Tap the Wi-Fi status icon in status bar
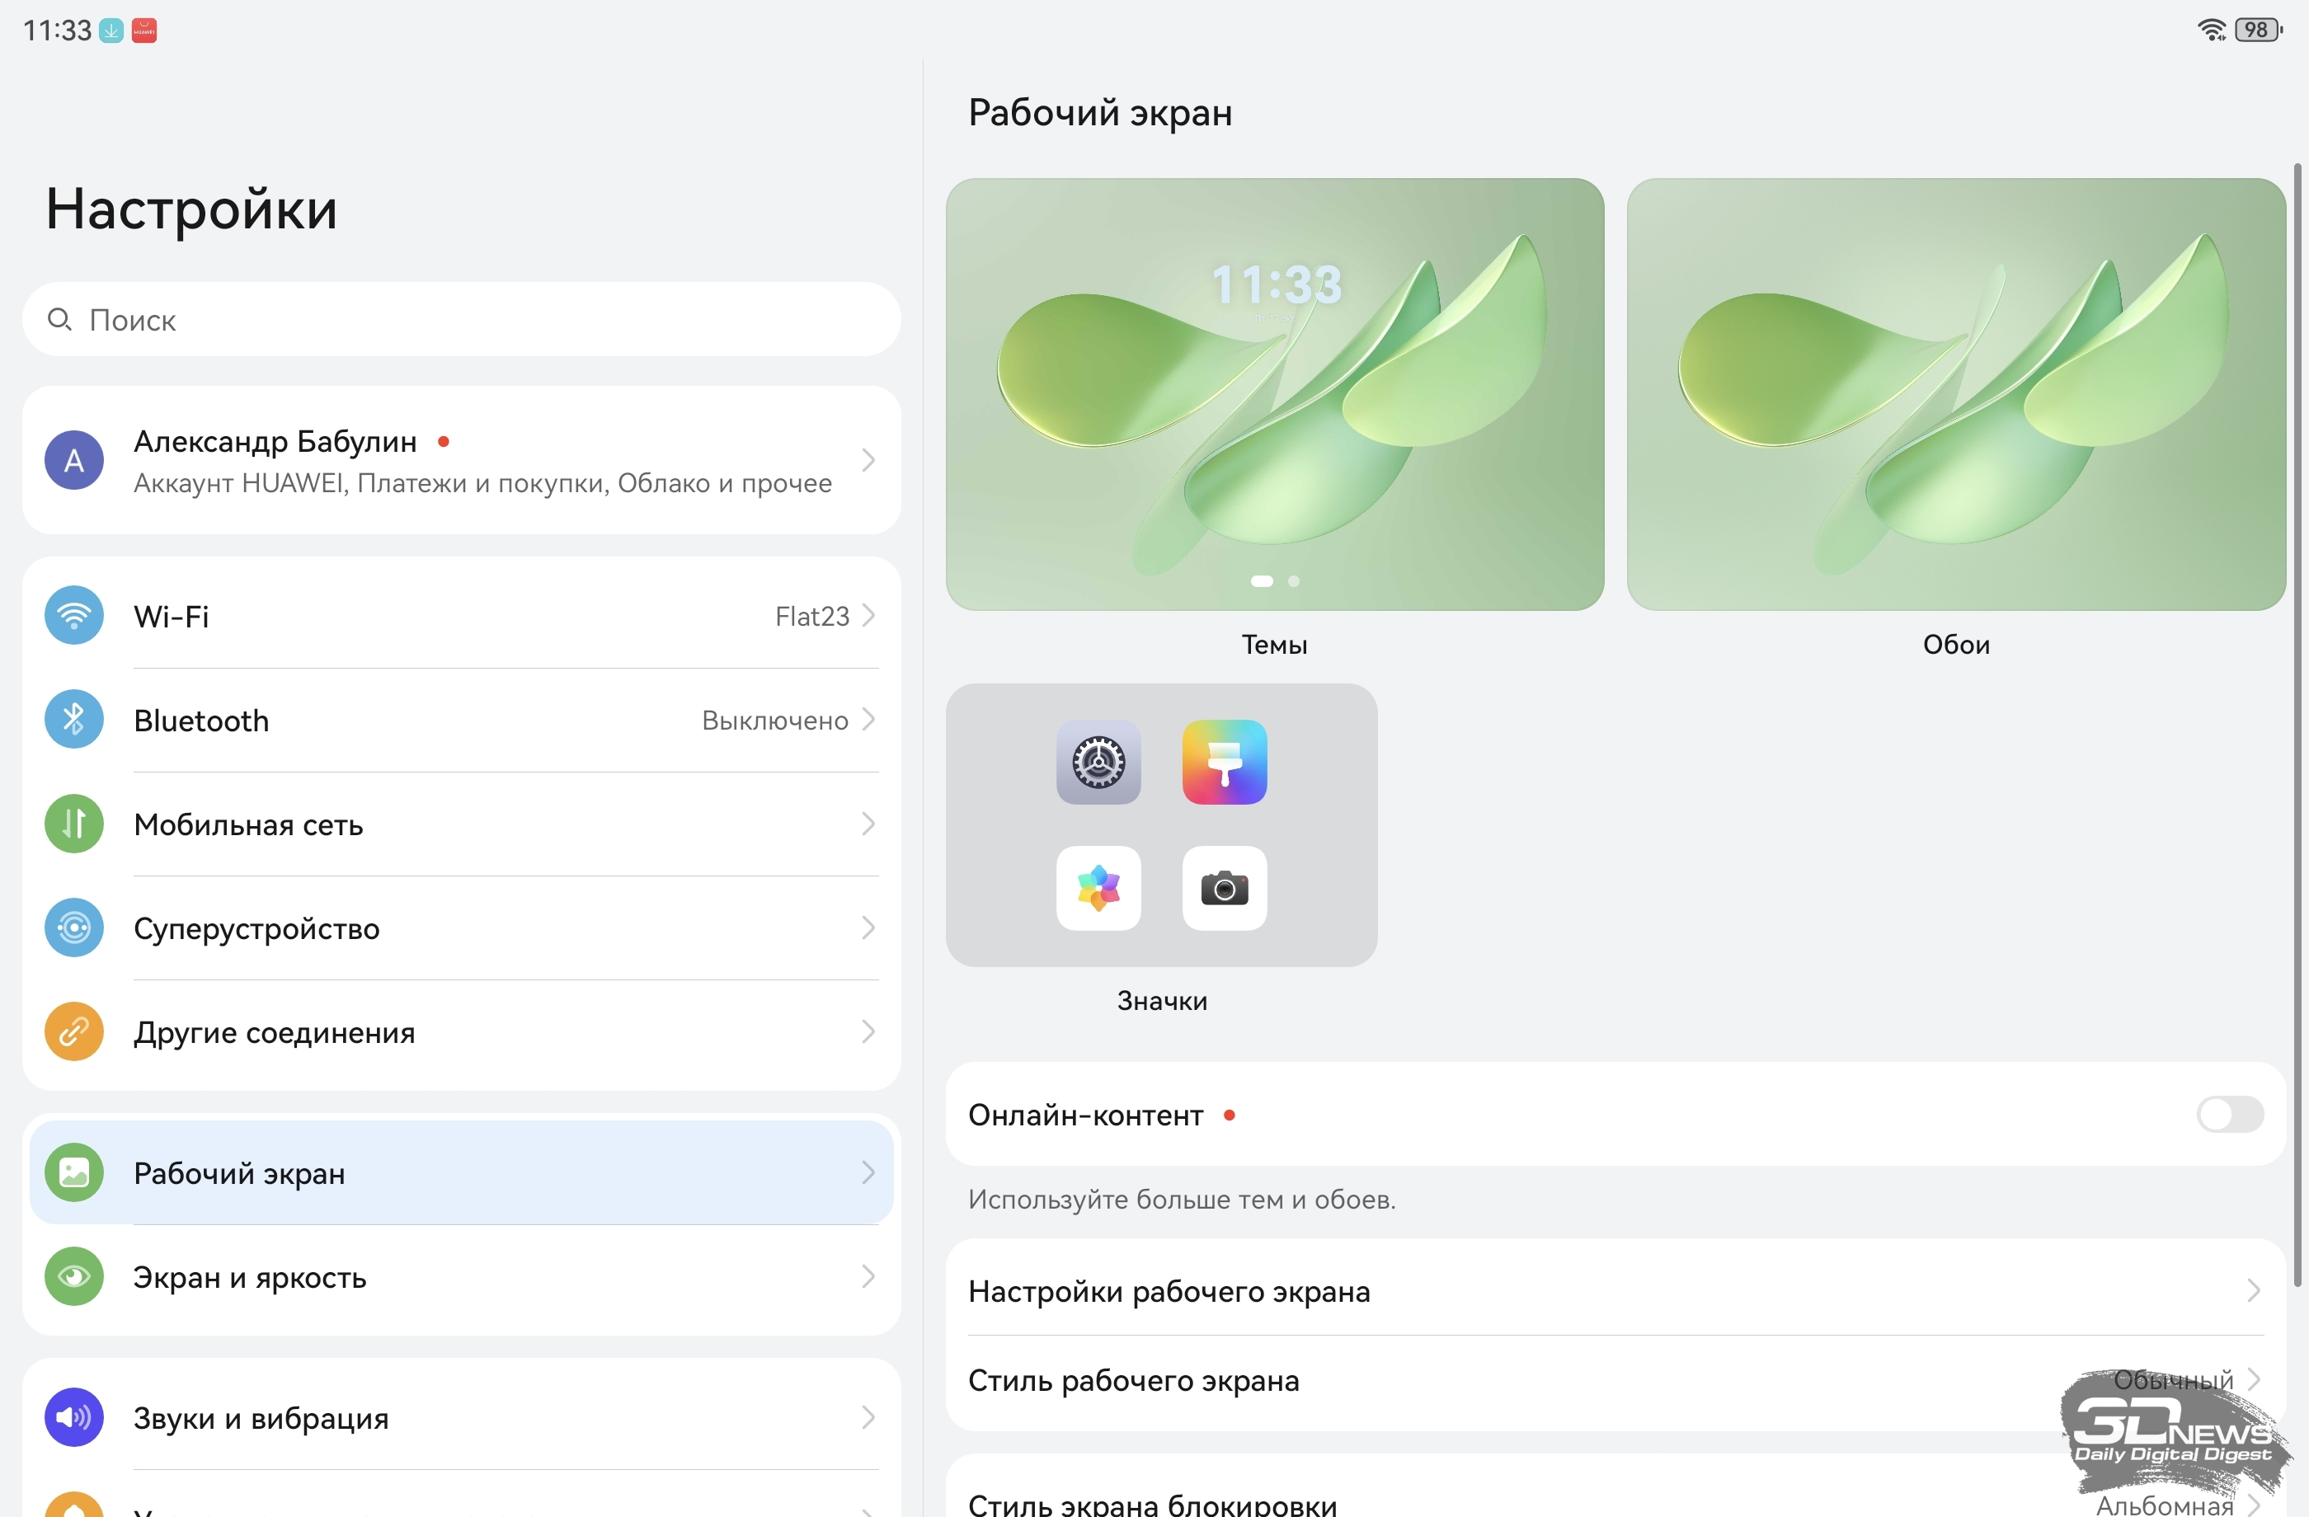The width and height of the screenshot is (2309, 1517). [2211, 29]
